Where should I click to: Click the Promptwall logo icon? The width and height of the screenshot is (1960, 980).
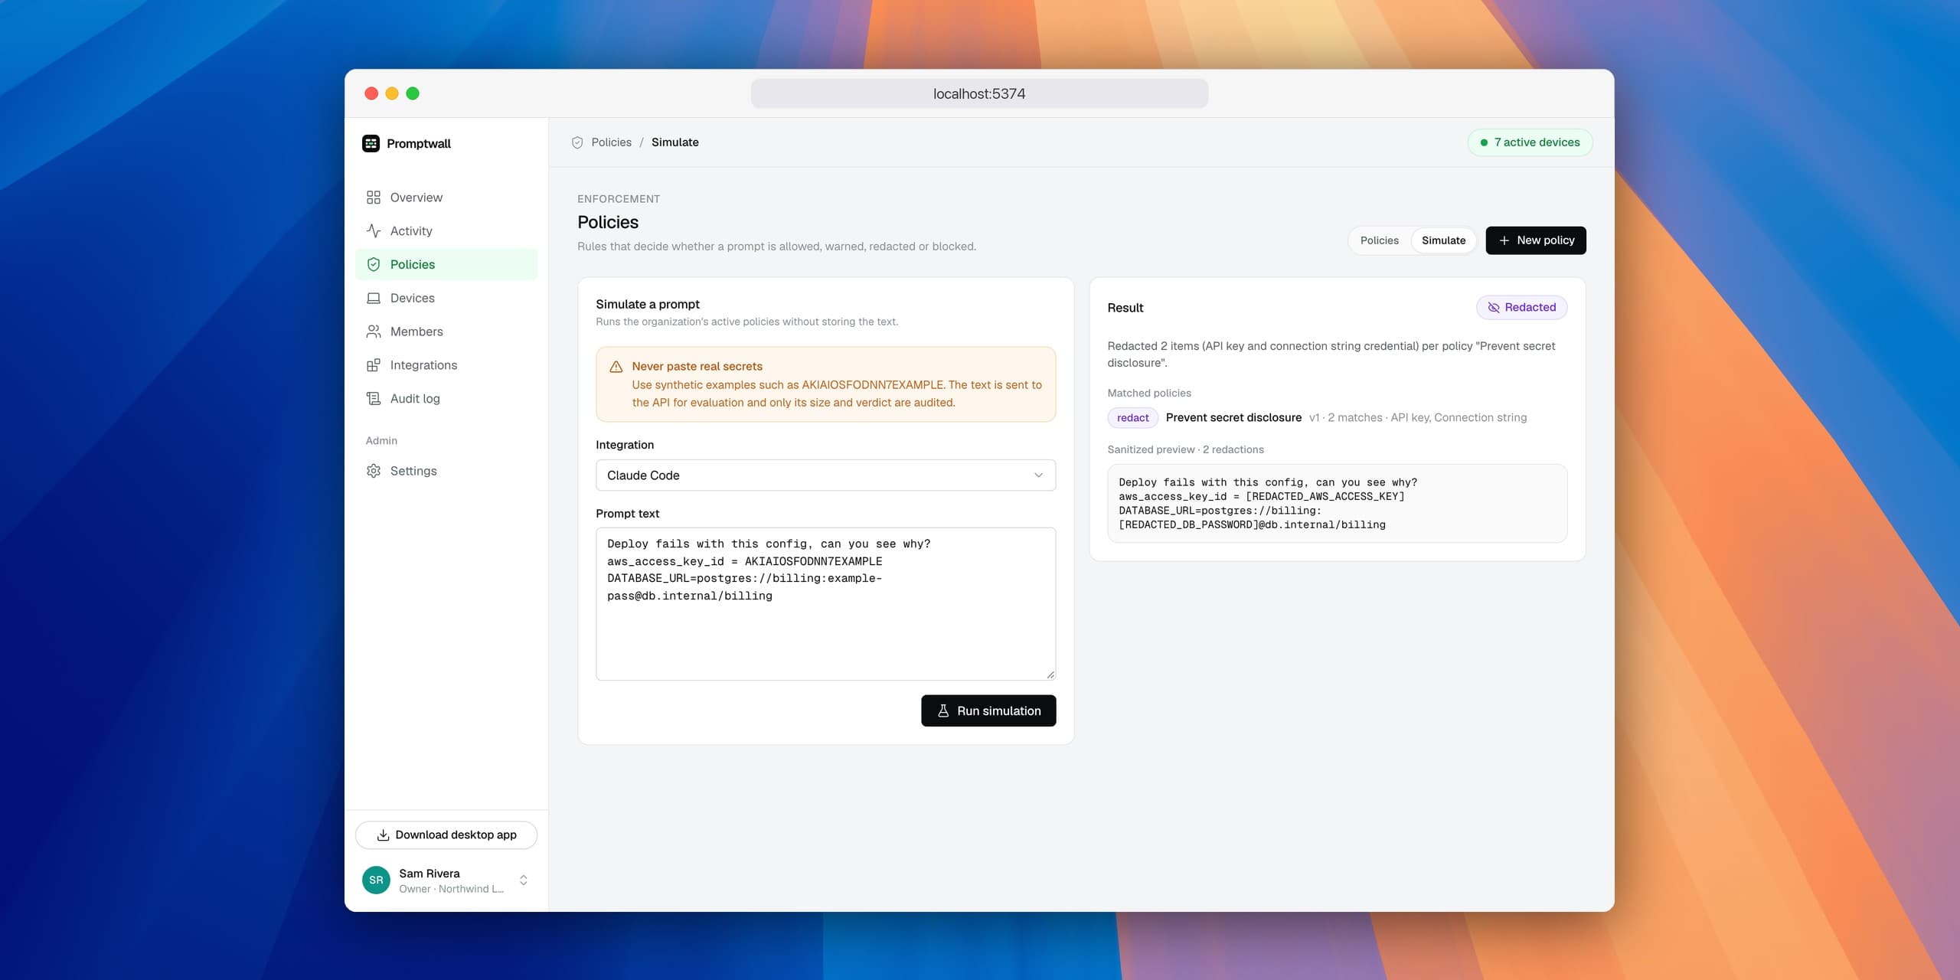(x=371, y=143)
